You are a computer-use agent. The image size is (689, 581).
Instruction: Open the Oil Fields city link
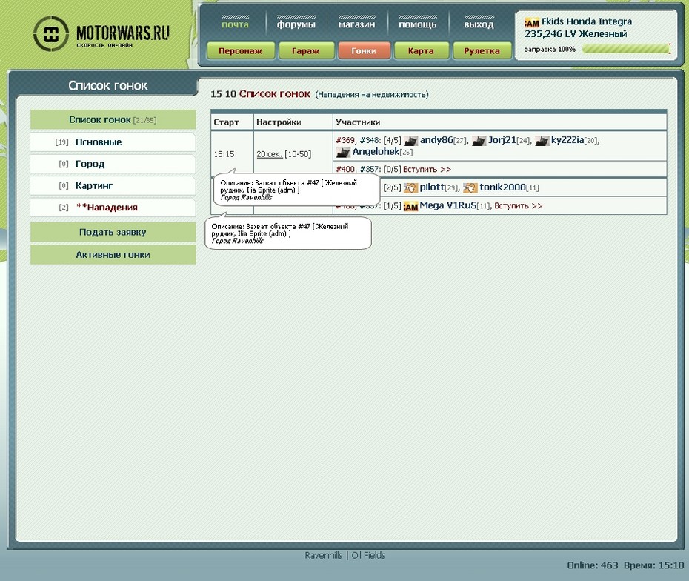(x=368, y=555)
